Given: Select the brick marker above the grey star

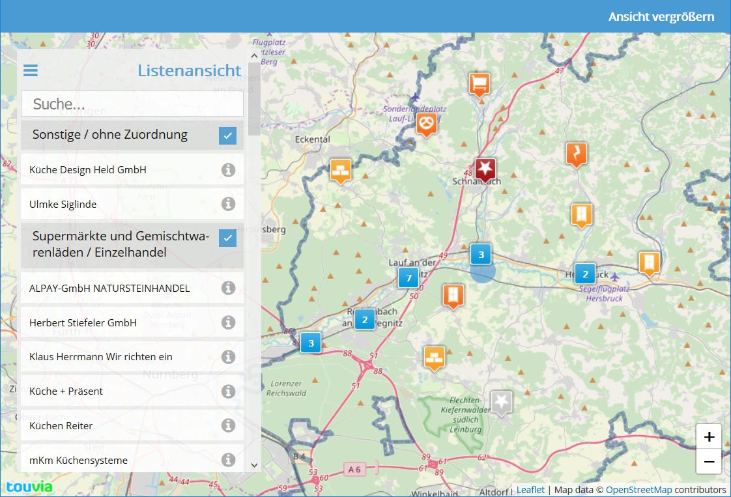Looking at the screenshot, I should [435, 358].
